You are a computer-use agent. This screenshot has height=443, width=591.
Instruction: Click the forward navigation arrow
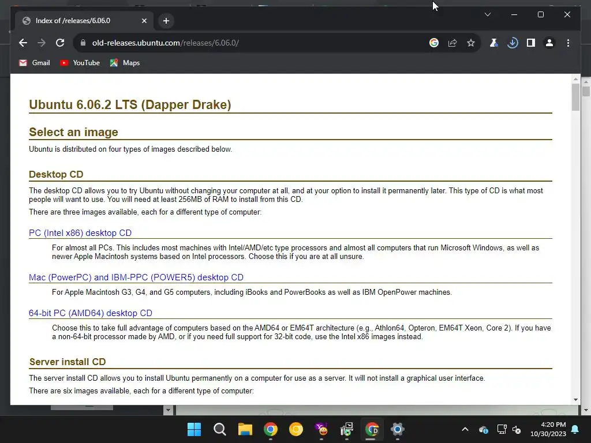(x=42, y=43)
